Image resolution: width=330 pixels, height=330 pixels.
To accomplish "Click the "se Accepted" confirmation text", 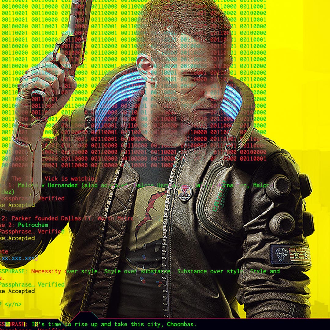I will point(17,237).
